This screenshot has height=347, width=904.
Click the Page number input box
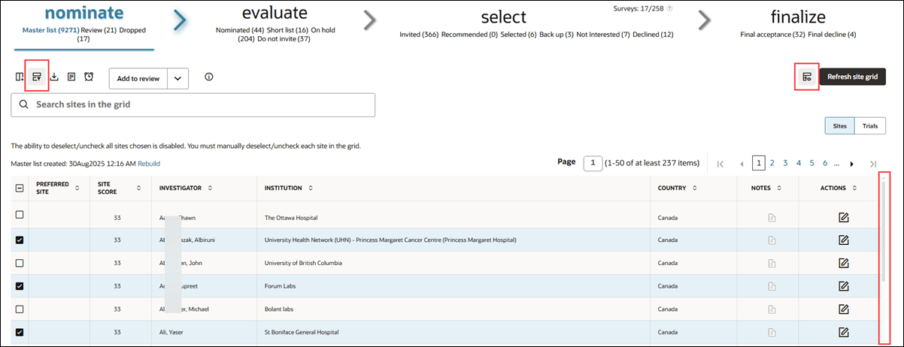pyautogui.click(x=593, y=163)
